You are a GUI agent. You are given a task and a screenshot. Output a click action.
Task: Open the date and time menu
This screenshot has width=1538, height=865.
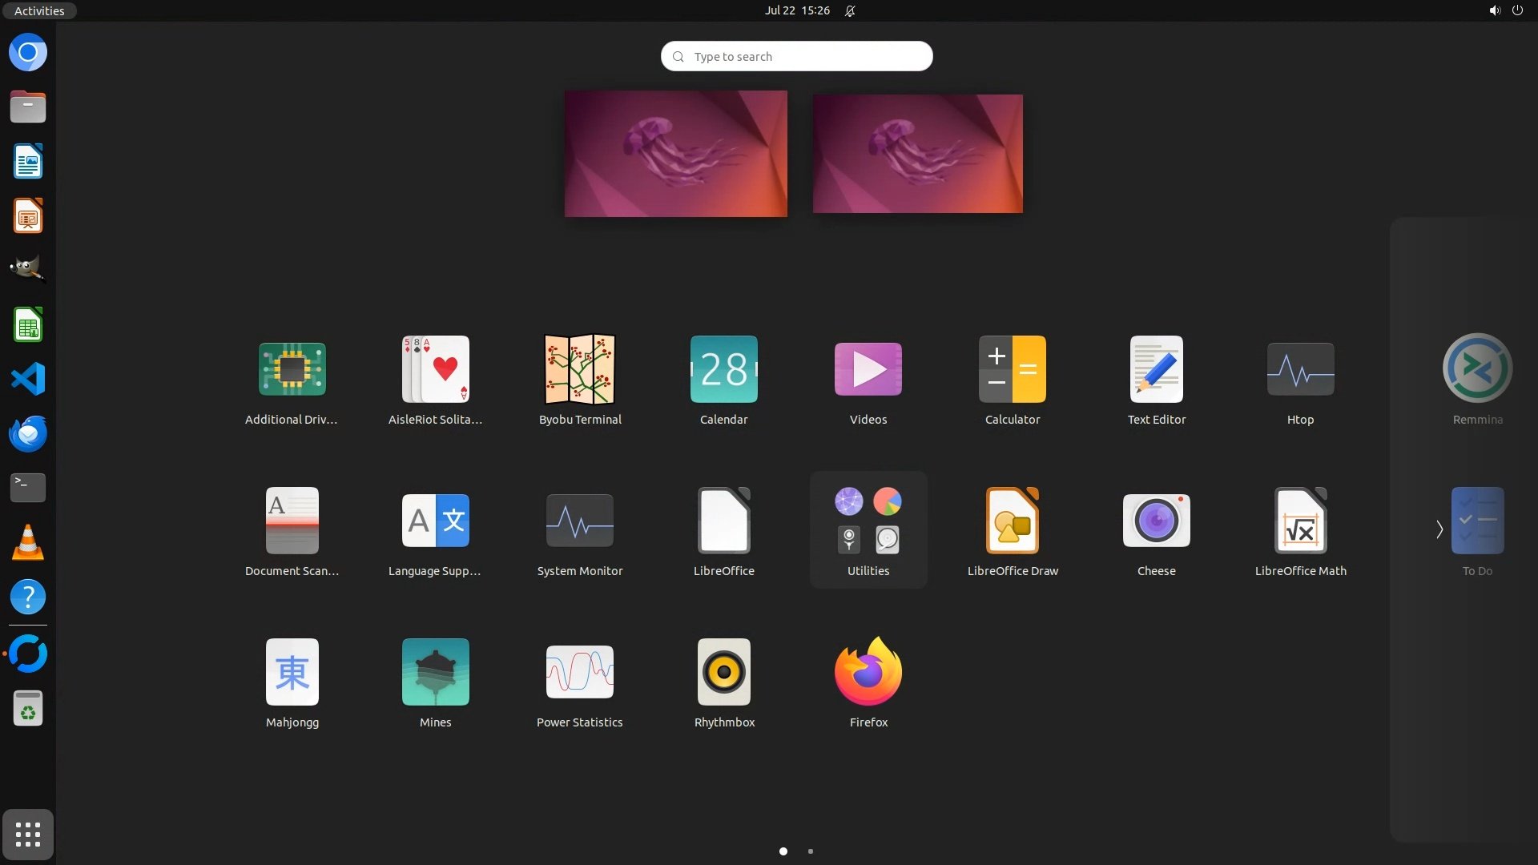pyautogui.click(x=797, y=10)
